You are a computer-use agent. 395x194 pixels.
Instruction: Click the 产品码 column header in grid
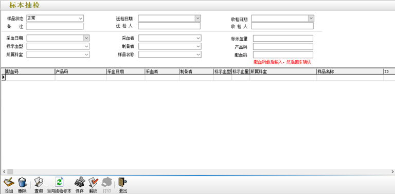tap(81, 72)
